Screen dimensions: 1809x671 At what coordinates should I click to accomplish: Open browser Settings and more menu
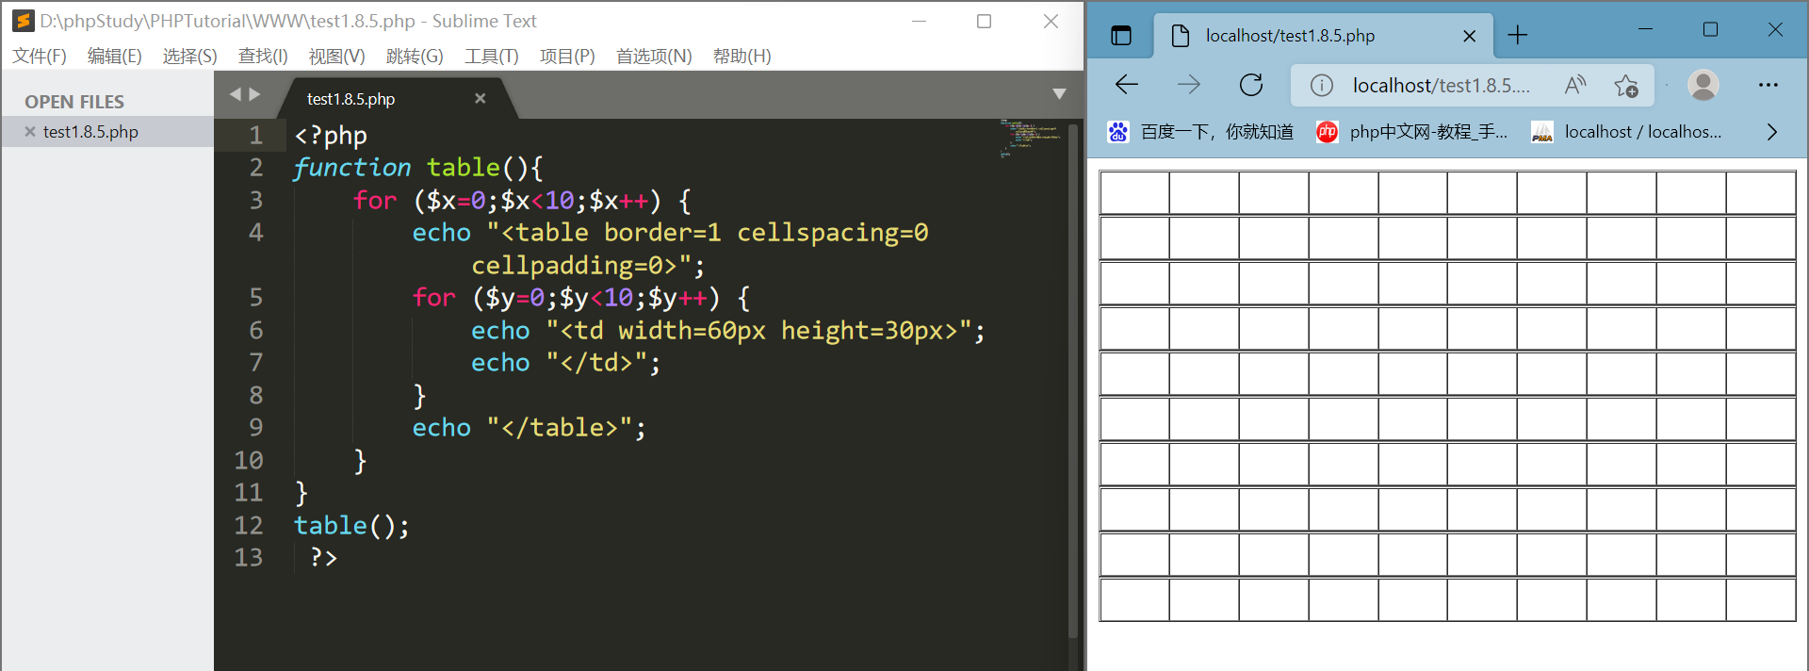[1768, 85]
